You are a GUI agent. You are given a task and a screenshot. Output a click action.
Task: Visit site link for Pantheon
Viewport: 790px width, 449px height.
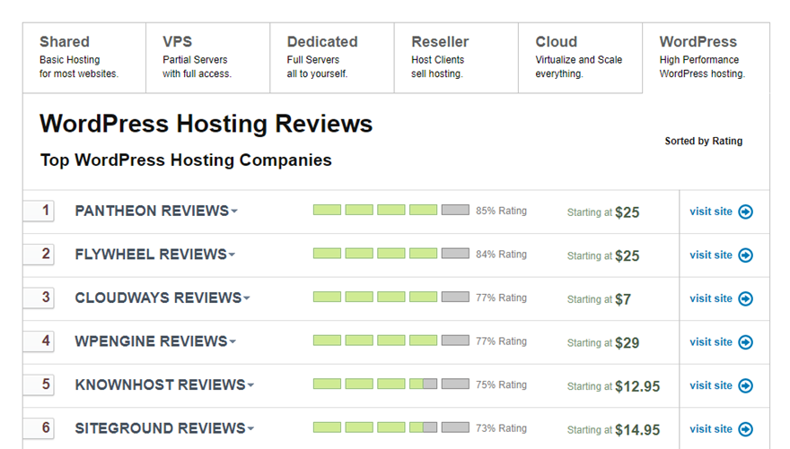tap(711, 212)
